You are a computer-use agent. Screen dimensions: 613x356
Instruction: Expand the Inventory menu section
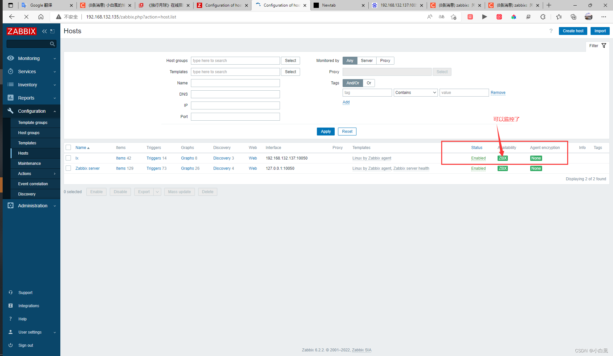[x=55, y=85]
